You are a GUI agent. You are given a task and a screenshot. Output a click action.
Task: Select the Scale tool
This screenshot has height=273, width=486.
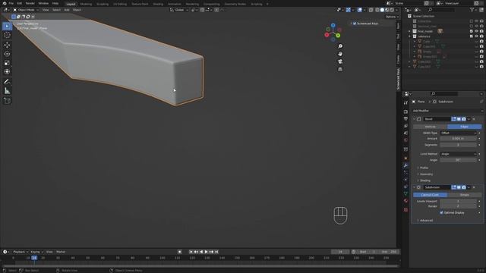pos(7,63)
